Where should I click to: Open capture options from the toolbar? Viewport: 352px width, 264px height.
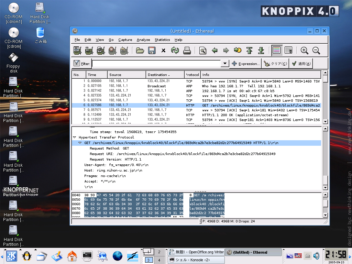(x=89, y=50)
